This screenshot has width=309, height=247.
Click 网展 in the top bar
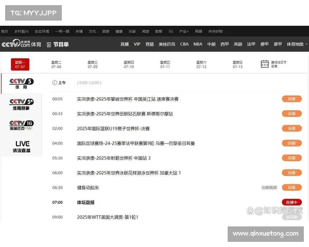point(199,31)
